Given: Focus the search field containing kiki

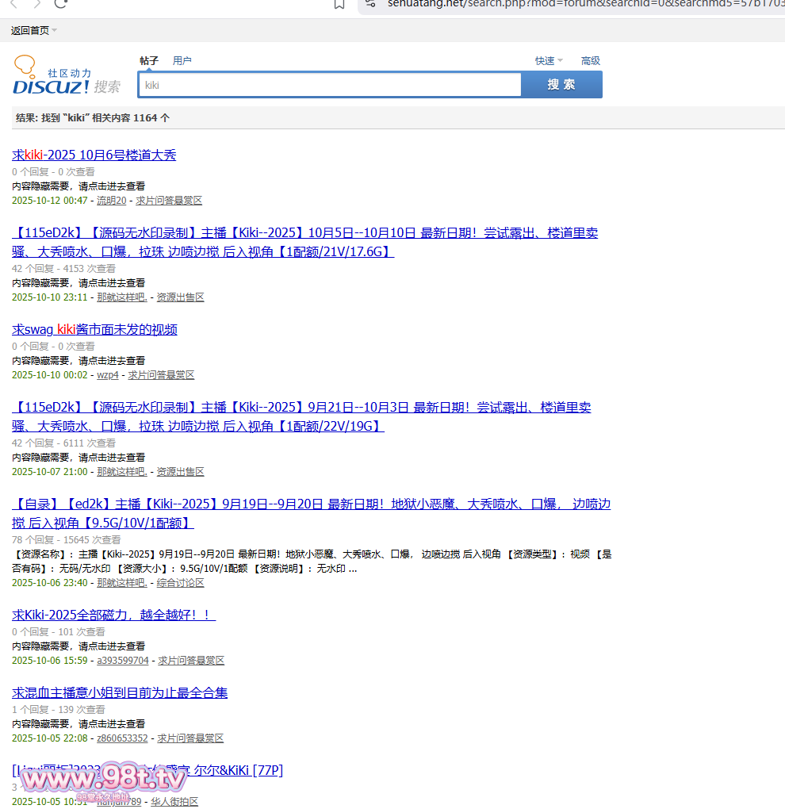Looking at the screenshot, I should (x=329, y=85).
